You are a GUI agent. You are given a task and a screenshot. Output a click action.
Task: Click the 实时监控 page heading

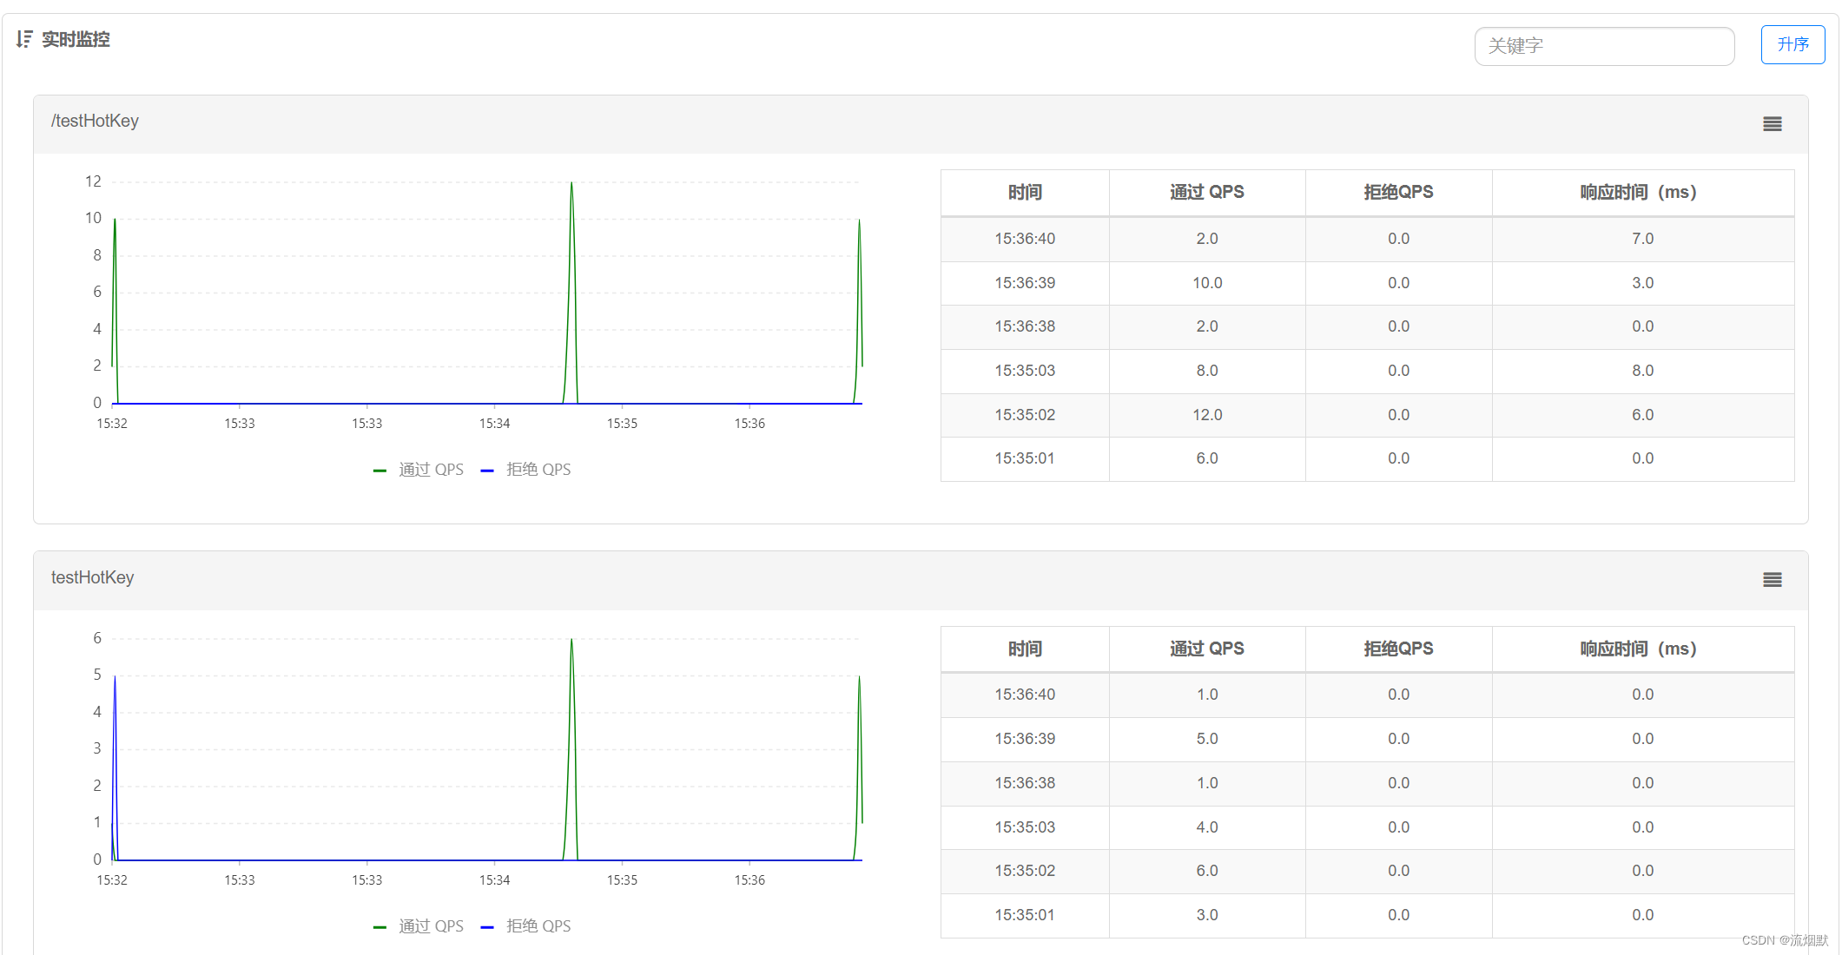tap(76, 39)
